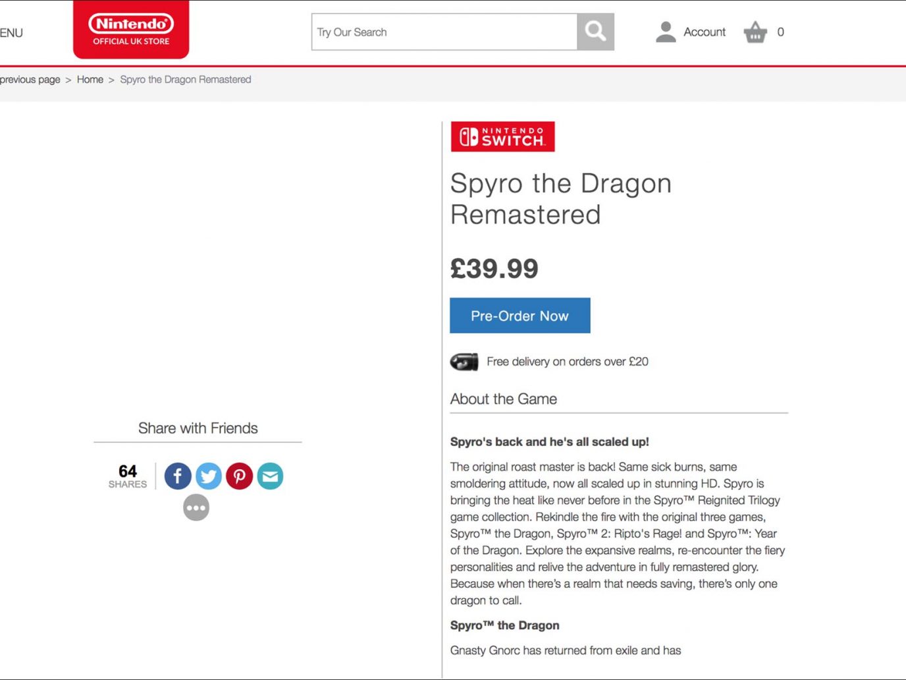The width and height of the screenshot is (906, 680).
Task: Share on Facebook icon
Action: pos(178,476)
